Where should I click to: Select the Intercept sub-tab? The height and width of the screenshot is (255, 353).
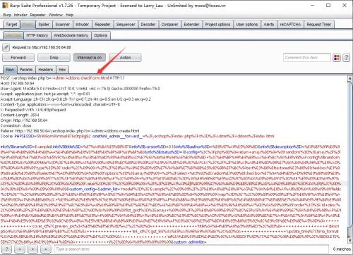(13, 35)
